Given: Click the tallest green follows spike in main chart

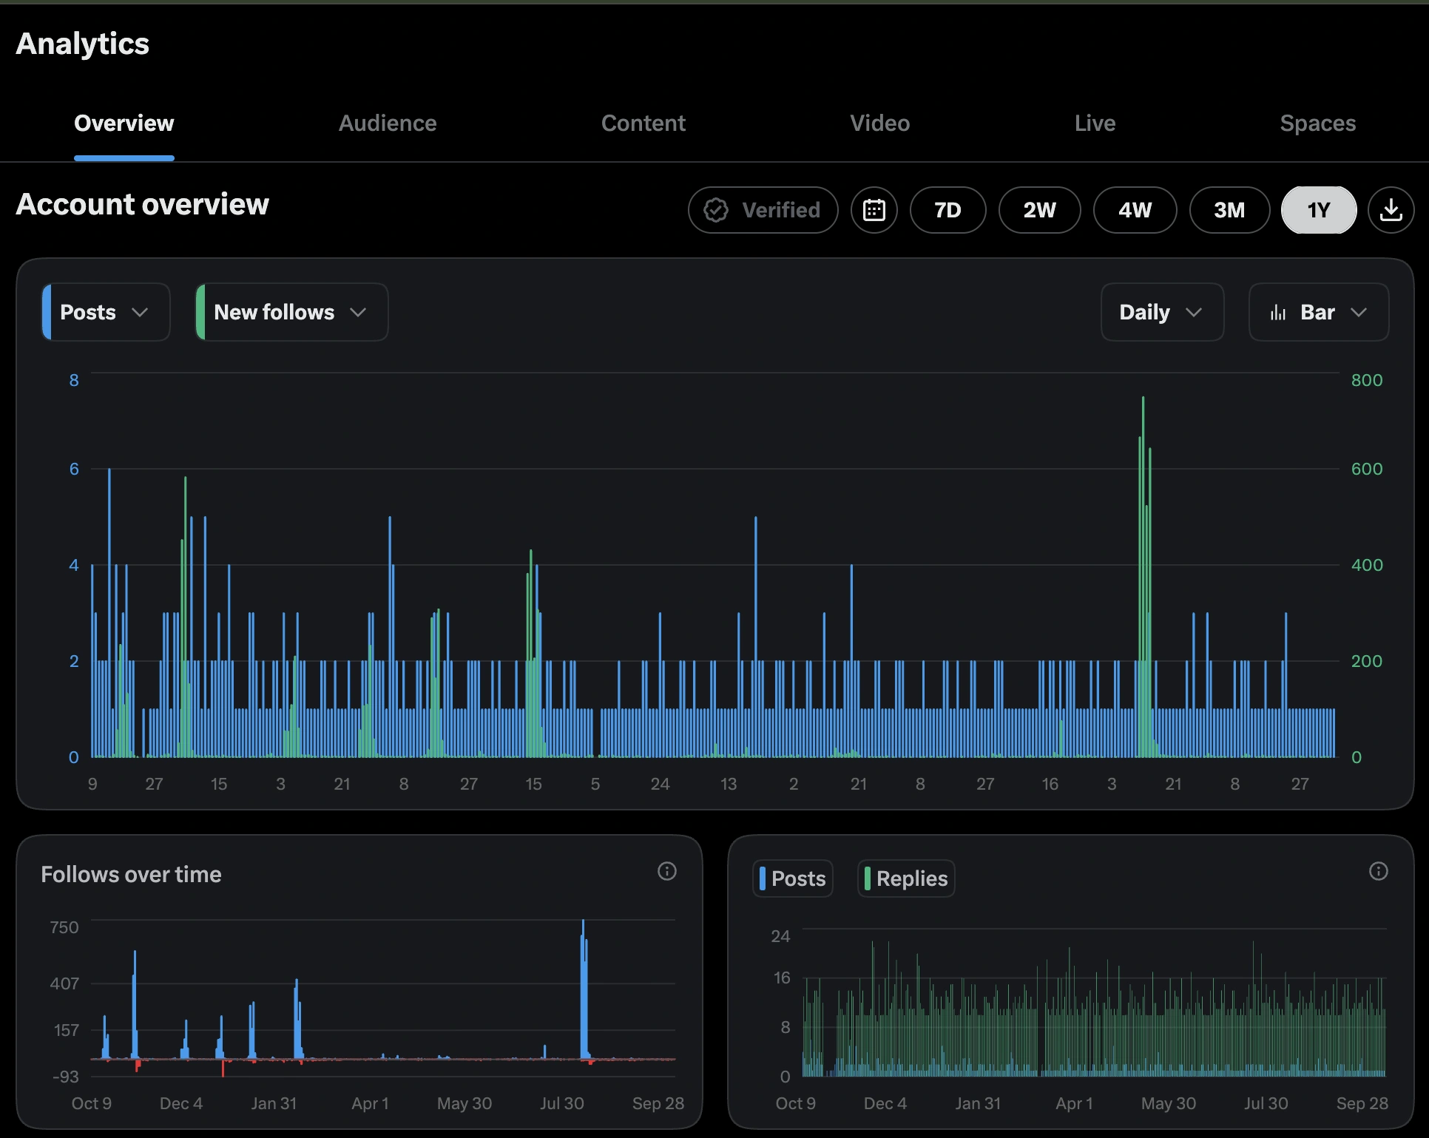Looking at the screenshot, I should pyautogui.click(x=1143, y=577).
